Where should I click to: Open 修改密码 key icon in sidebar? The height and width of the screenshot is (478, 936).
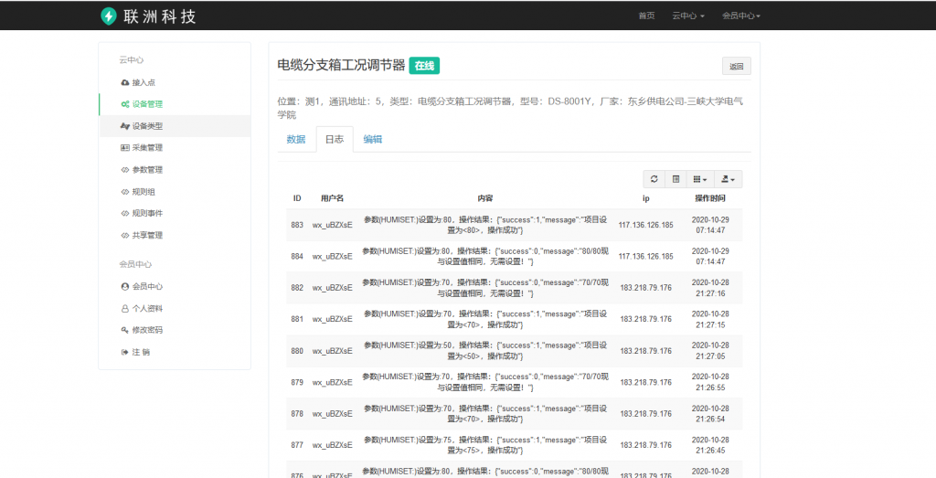124,330
